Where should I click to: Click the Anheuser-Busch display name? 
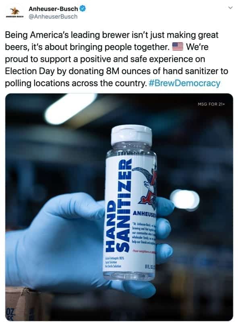[x=53, y=9]
